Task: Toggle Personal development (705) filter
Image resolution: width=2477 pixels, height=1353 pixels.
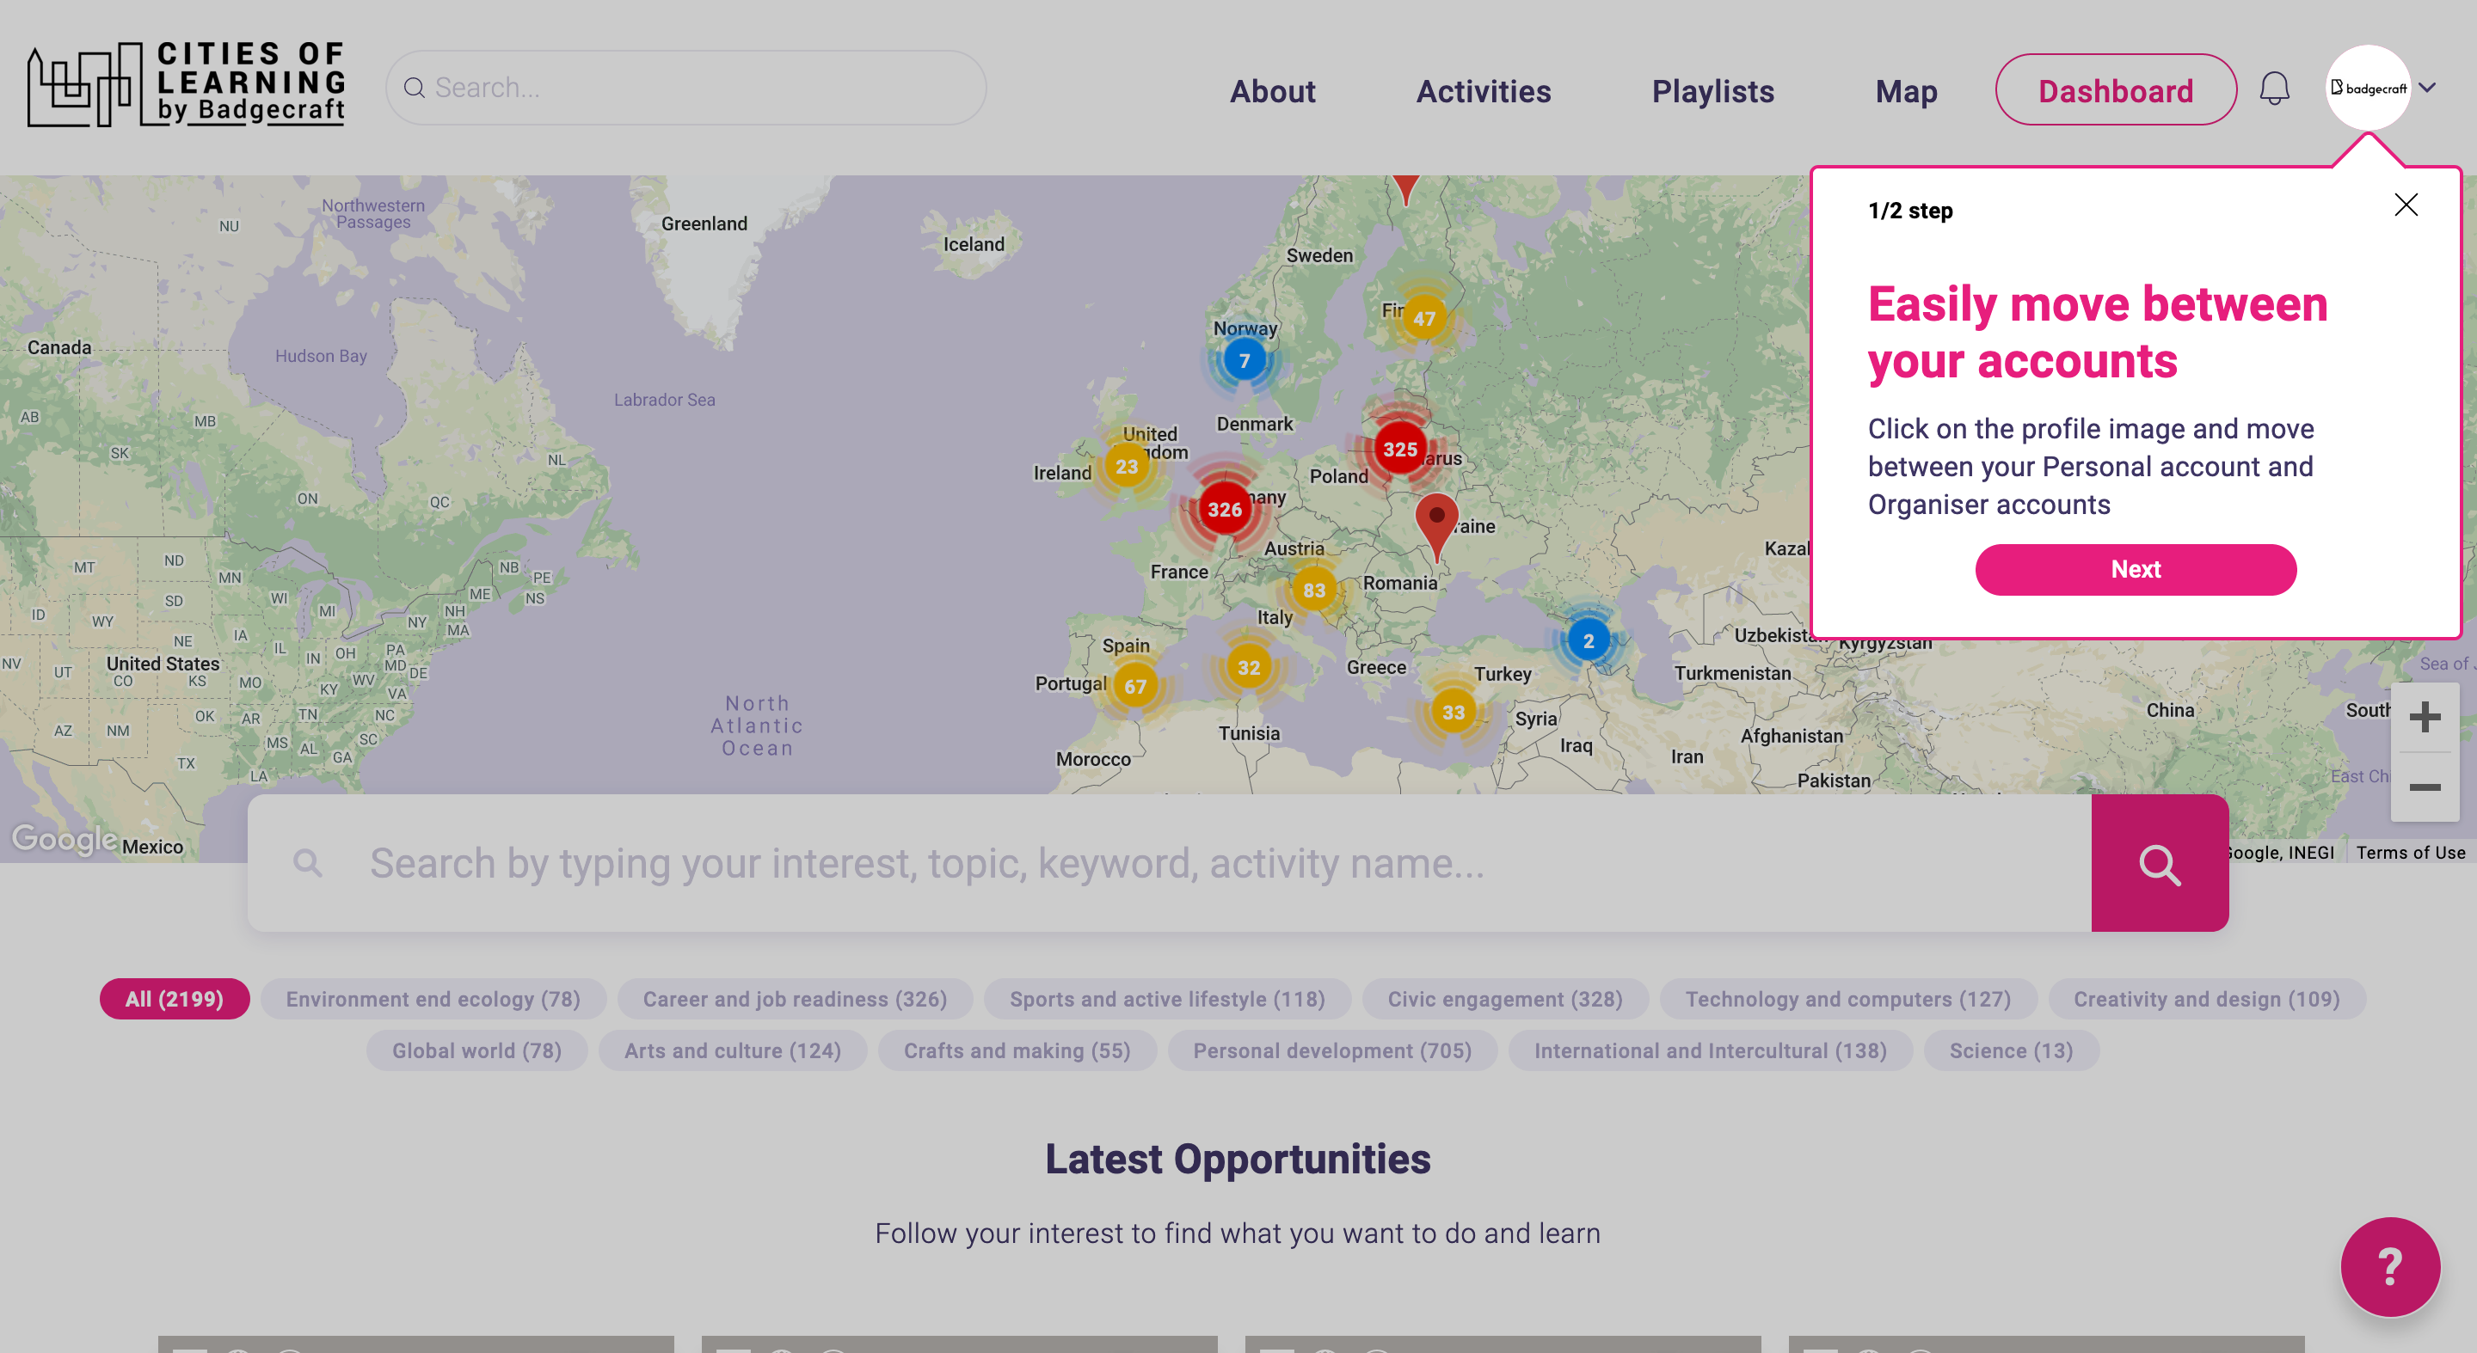Action: (x=1331, y=1050)
